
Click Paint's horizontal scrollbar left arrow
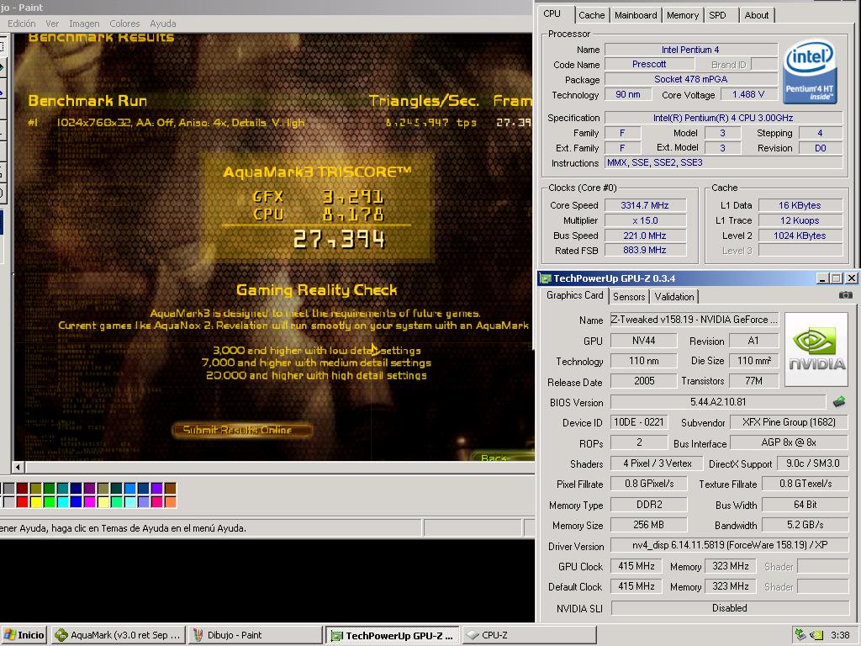point(18,467)
